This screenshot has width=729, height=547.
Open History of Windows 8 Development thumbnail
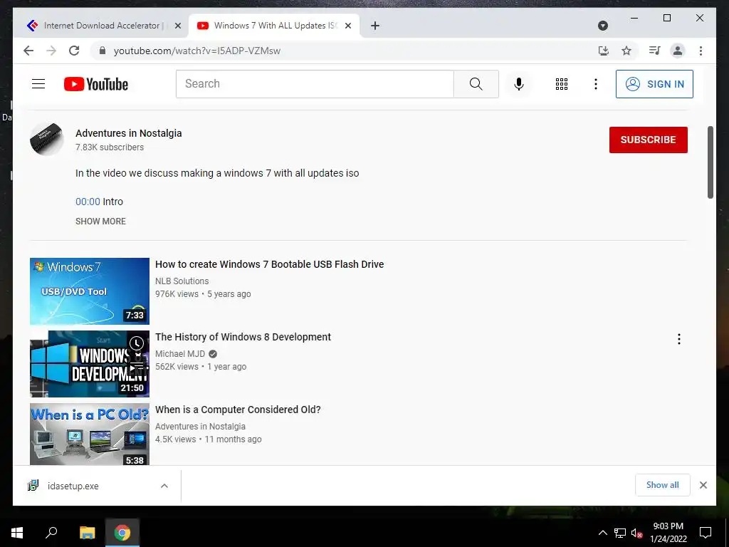[90, 364]
